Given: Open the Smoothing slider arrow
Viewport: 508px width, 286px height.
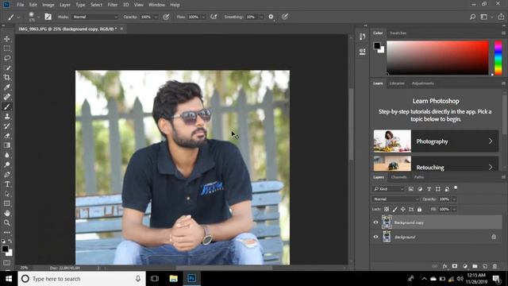Looking at the screenshot, I should [x=261, y=17].
